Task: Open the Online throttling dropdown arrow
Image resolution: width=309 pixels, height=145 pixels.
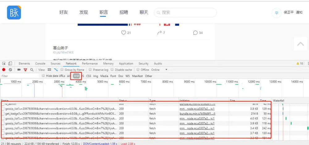Action: click(166, 70)
